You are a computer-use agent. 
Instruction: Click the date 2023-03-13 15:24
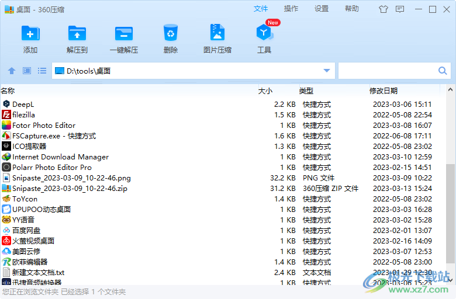pyautogui.click(x=402, y=188)
